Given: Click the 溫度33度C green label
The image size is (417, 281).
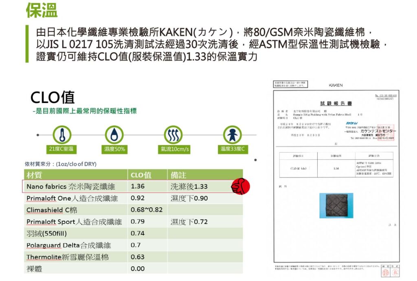Looking at the screenshot, I should coord(233,149).
